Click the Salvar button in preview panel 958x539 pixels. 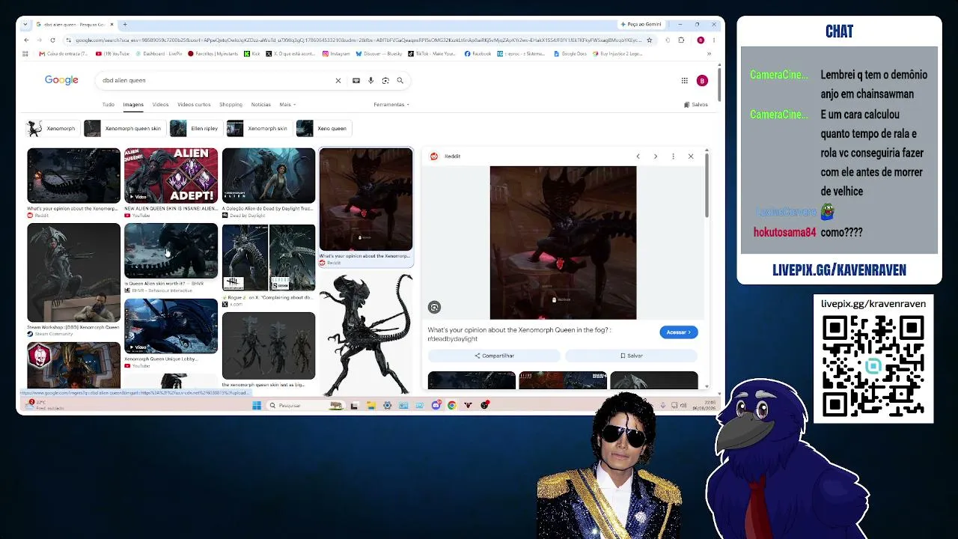(632, 356)
